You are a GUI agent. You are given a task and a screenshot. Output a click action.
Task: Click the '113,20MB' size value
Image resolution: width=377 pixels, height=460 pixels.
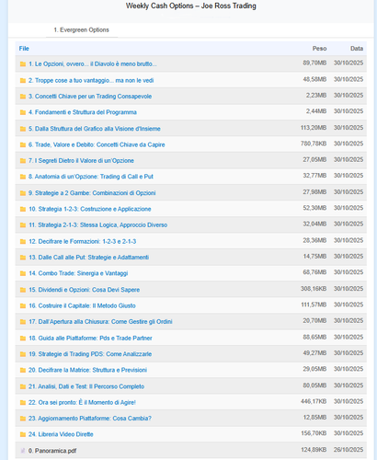pyautogui.click(x=314, y=128)
